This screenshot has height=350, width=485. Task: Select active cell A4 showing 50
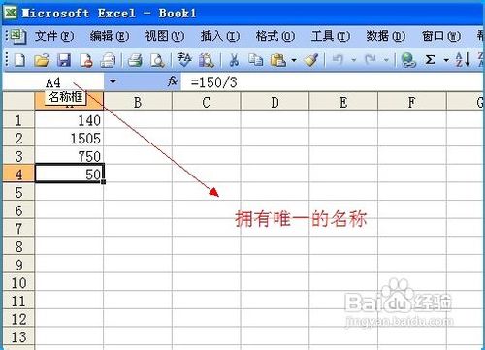[69, 174]
